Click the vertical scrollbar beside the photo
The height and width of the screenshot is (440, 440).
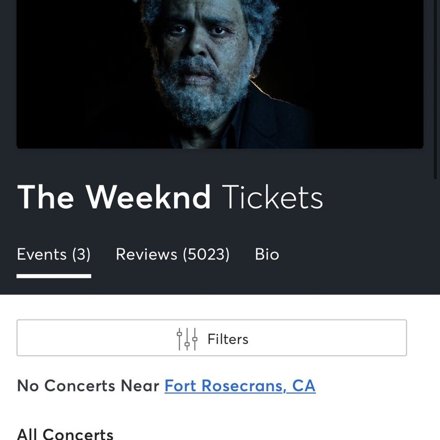click(x=435, y=89)
